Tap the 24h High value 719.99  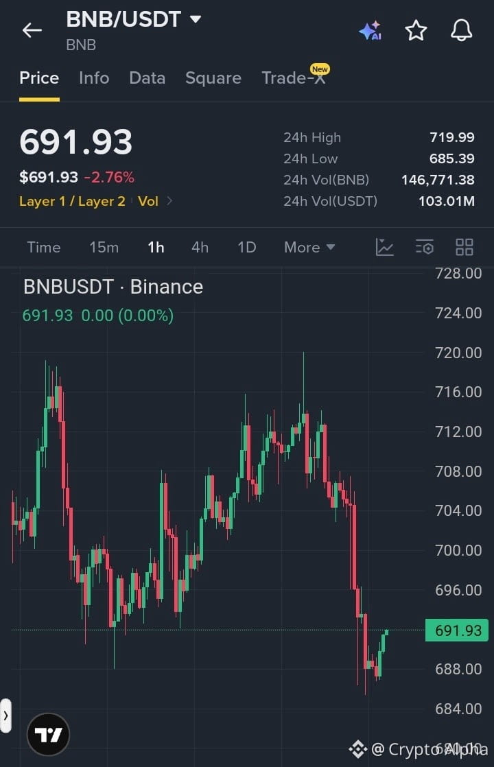pyautogui.click(x=452, y=137)
